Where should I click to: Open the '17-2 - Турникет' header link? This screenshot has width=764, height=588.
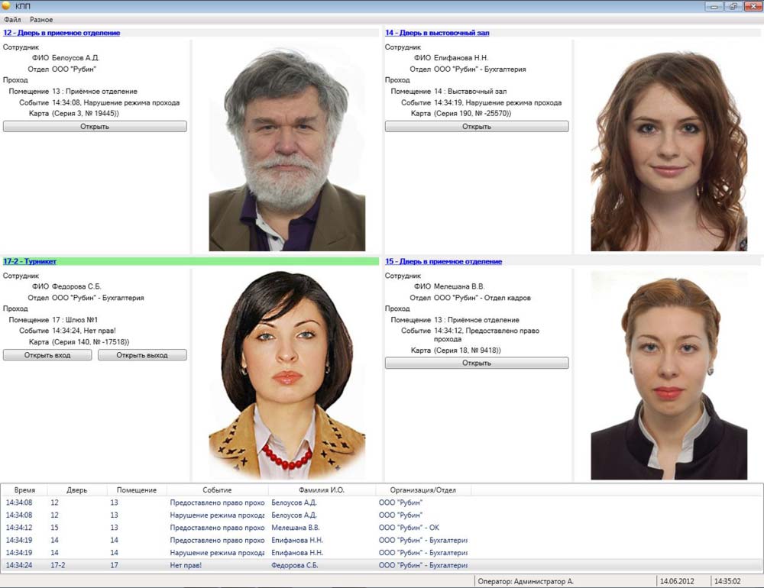[x=30, y=261]
